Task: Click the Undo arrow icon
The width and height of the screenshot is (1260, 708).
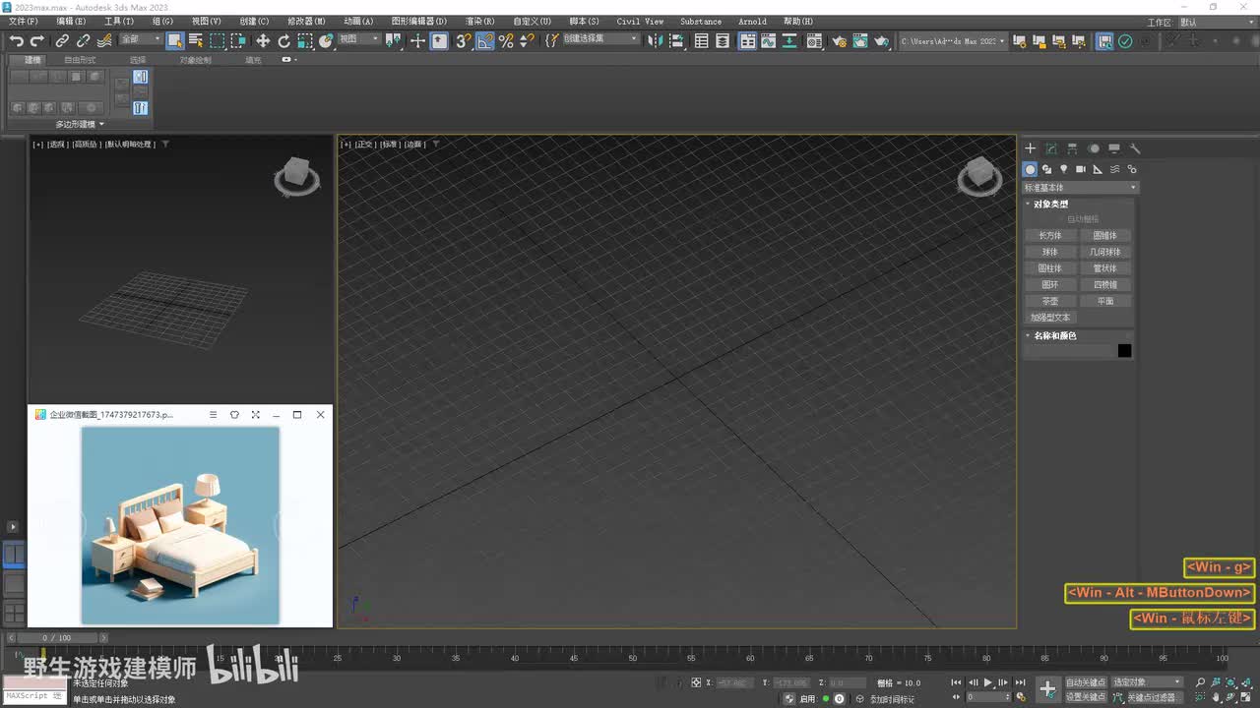Action: pos(16,40)
